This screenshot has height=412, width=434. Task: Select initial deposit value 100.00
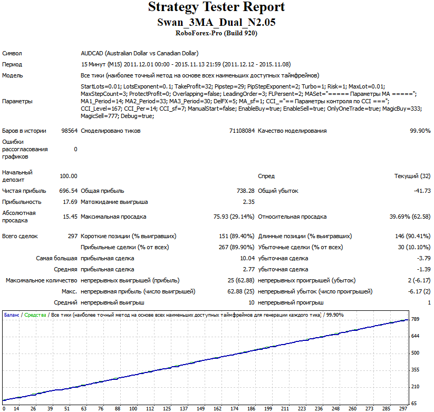69,176
